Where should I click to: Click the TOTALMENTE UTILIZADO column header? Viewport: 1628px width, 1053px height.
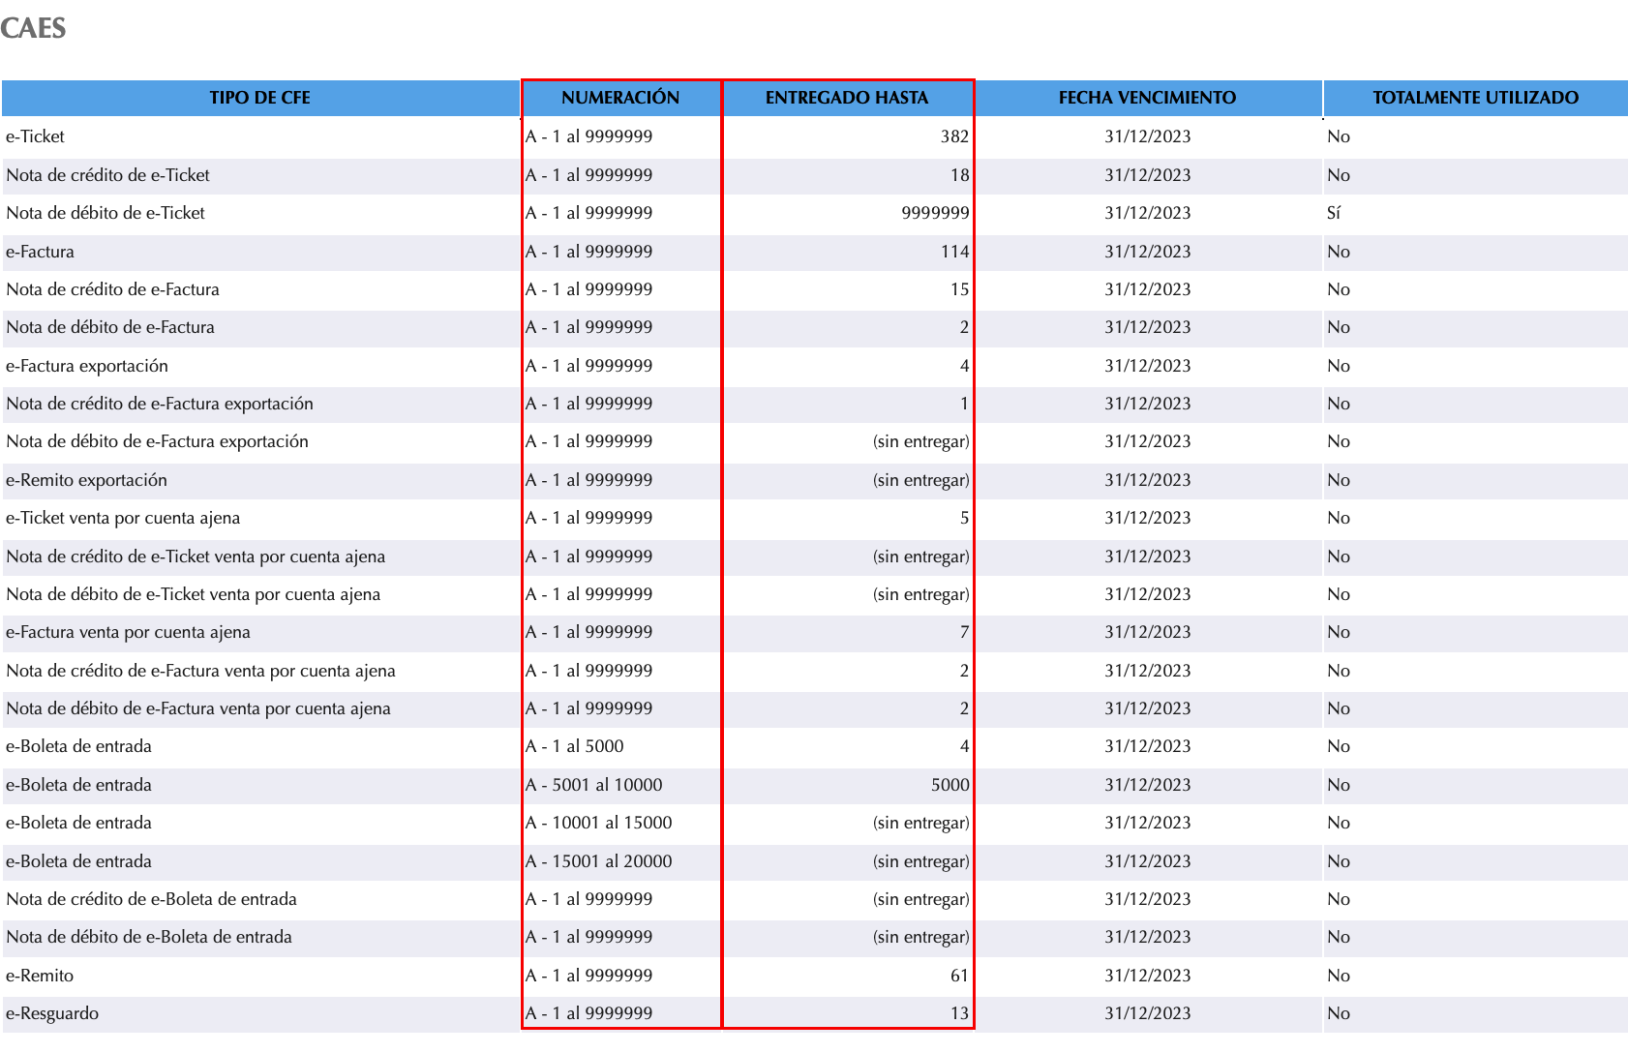pyautogui.click(x=1474, y=97)
